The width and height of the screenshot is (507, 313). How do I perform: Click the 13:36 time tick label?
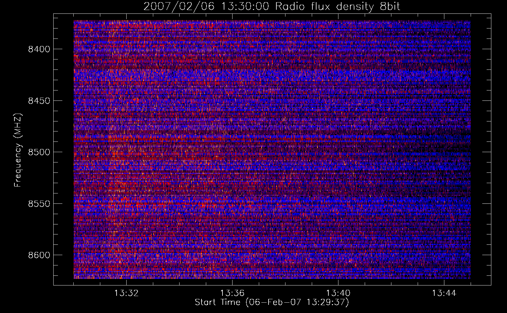pos(232,293)
